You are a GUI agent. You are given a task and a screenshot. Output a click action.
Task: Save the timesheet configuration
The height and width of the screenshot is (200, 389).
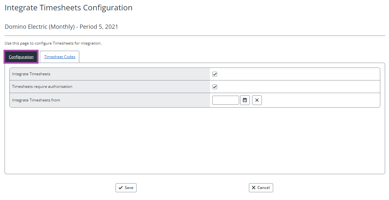pyautogui.click(x=126, y=188)
